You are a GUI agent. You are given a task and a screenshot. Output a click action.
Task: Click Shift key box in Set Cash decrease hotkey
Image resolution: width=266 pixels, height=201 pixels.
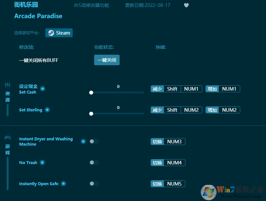[172, 89]
